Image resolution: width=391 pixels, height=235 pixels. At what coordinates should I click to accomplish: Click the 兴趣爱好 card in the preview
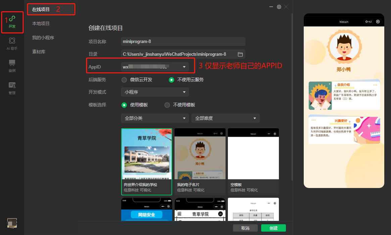coord(344,130)
